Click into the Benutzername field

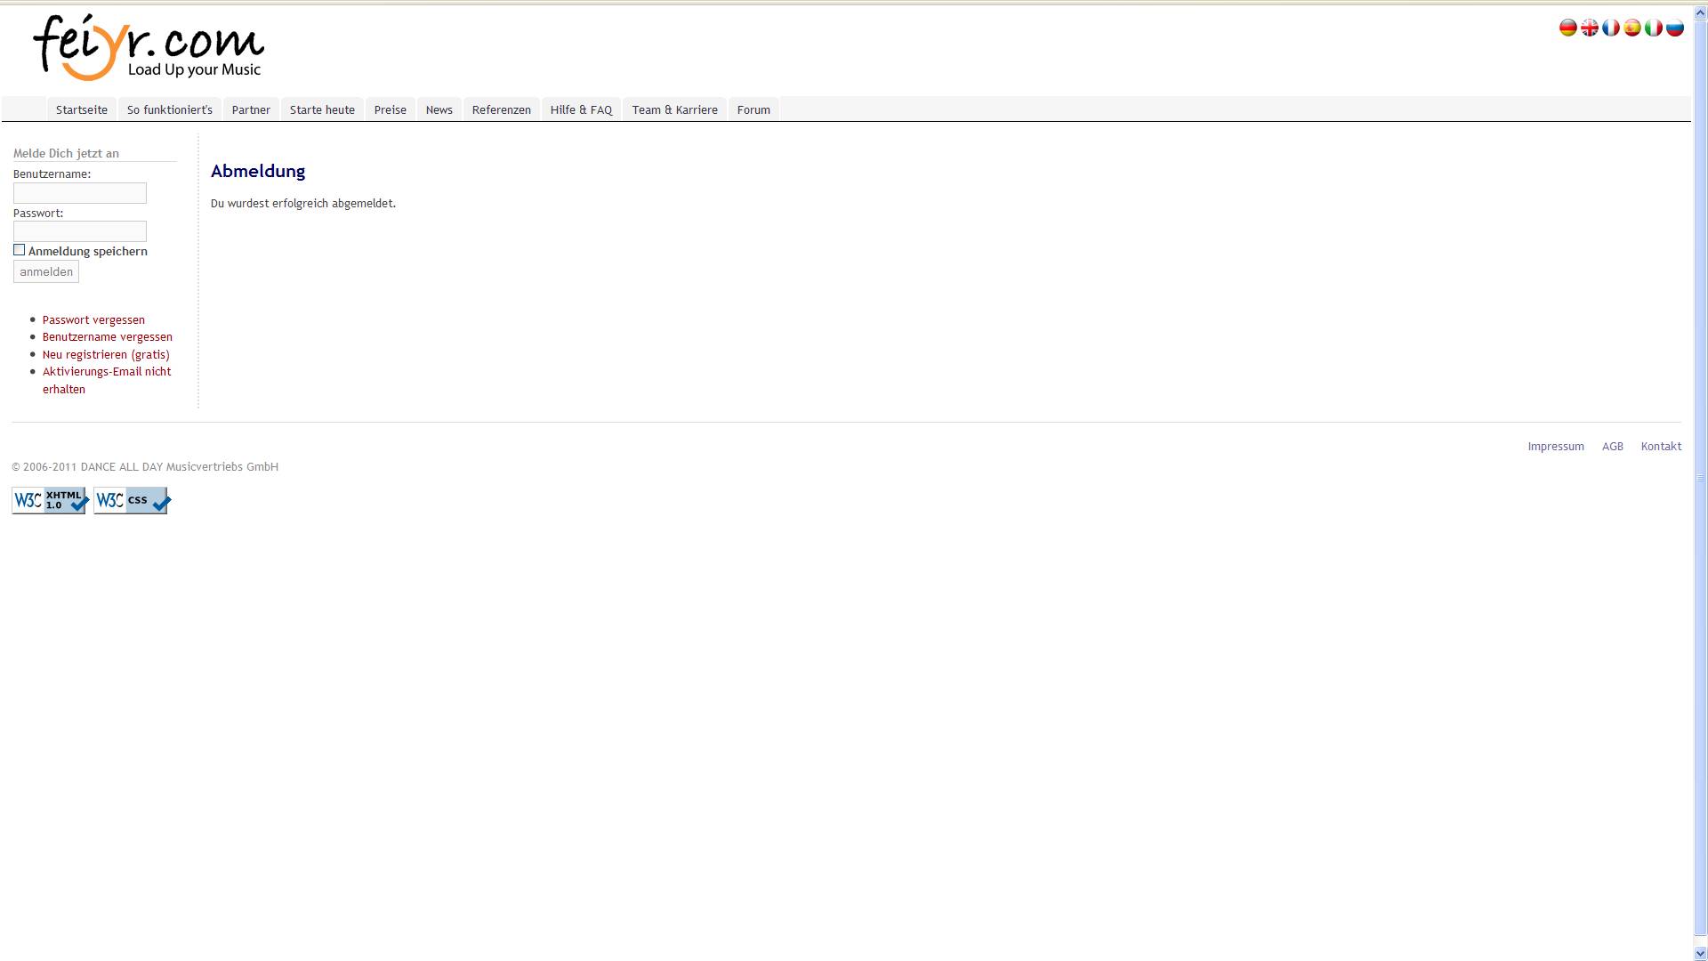(x=80, y=193)
